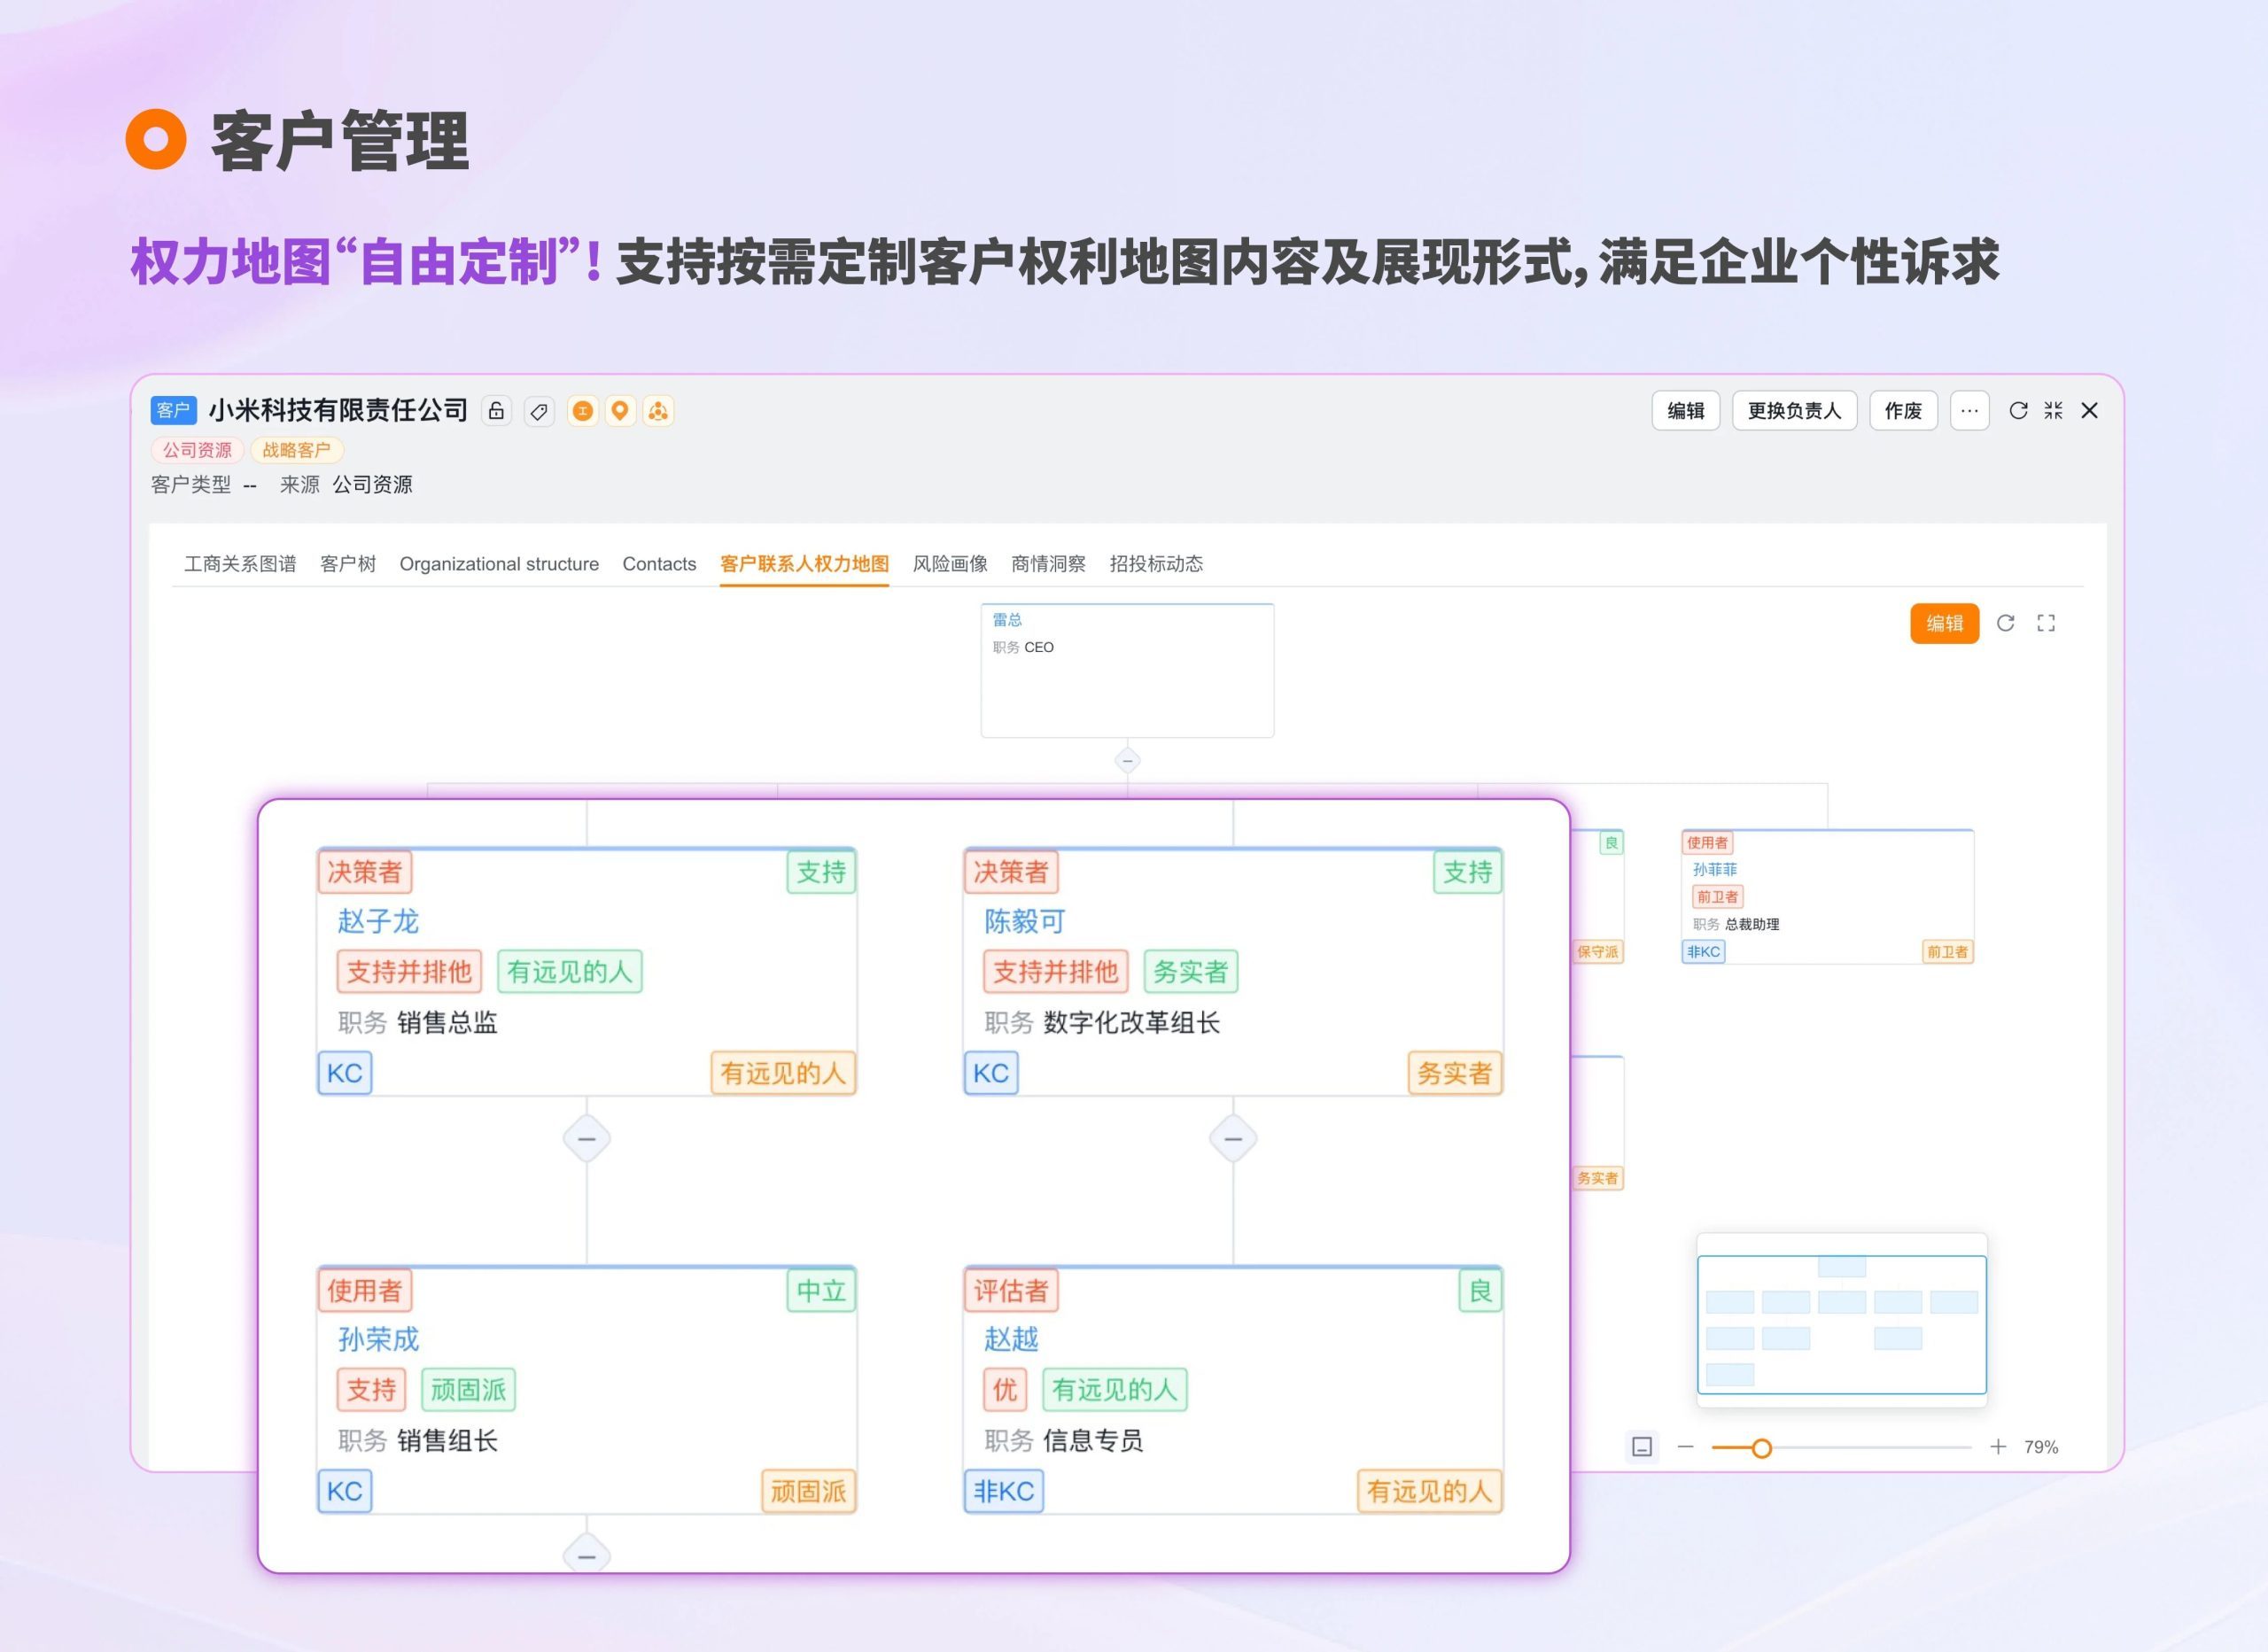Open the Organizational structure tab
This screenshot has height=1652, width=2268.
[499, 564]
